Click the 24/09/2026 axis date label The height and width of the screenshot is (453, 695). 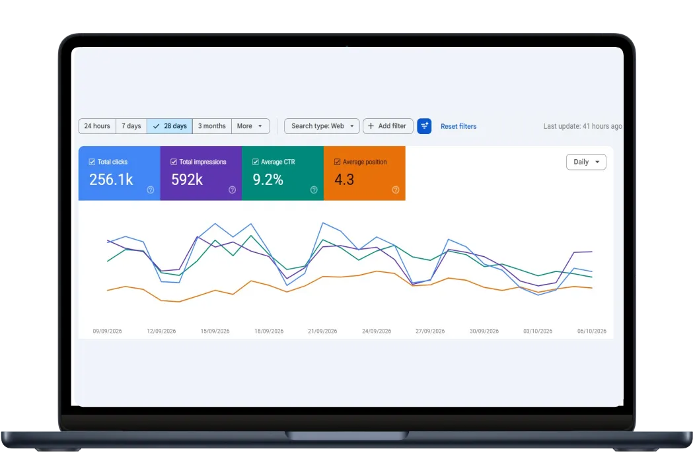(377, 331)
